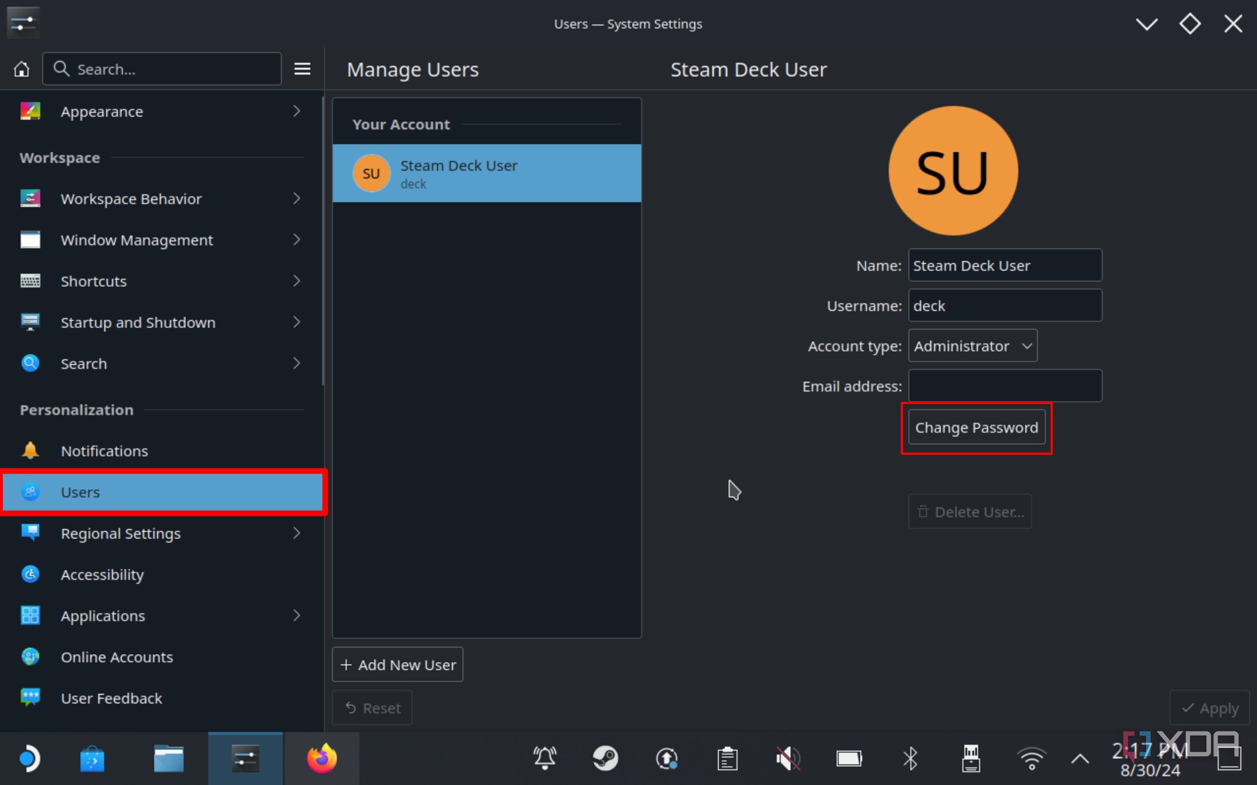Screen dimensions: 1257x785
Task: Click into the Email address field
Action: pos(1005,386)
